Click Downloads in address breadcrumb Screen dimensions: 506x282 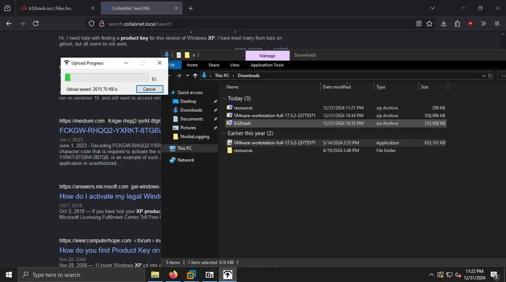point(249,76)
